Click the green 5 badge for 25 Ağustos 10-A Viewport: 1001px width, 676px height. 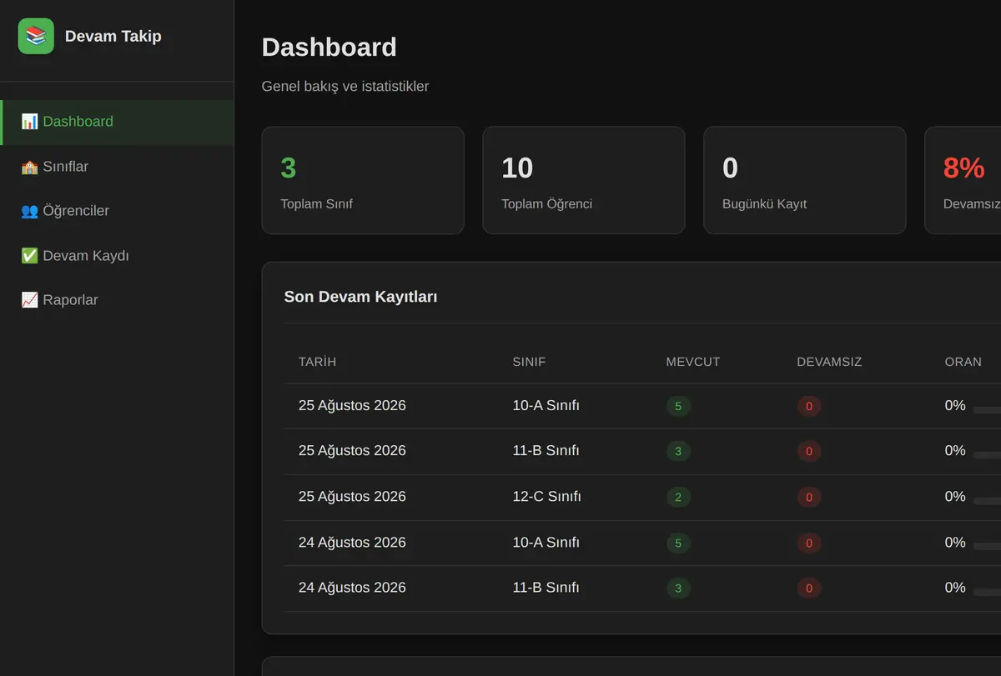click(678, 407)
